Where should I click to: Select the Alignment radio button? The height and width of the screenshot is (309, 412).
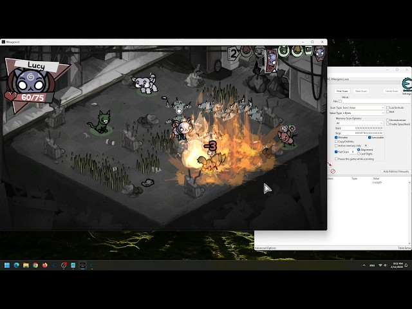(359, 150)
